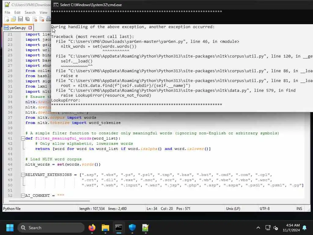Click the 'AI_COMMENT' variable name on line 52

tap(38, 196)
